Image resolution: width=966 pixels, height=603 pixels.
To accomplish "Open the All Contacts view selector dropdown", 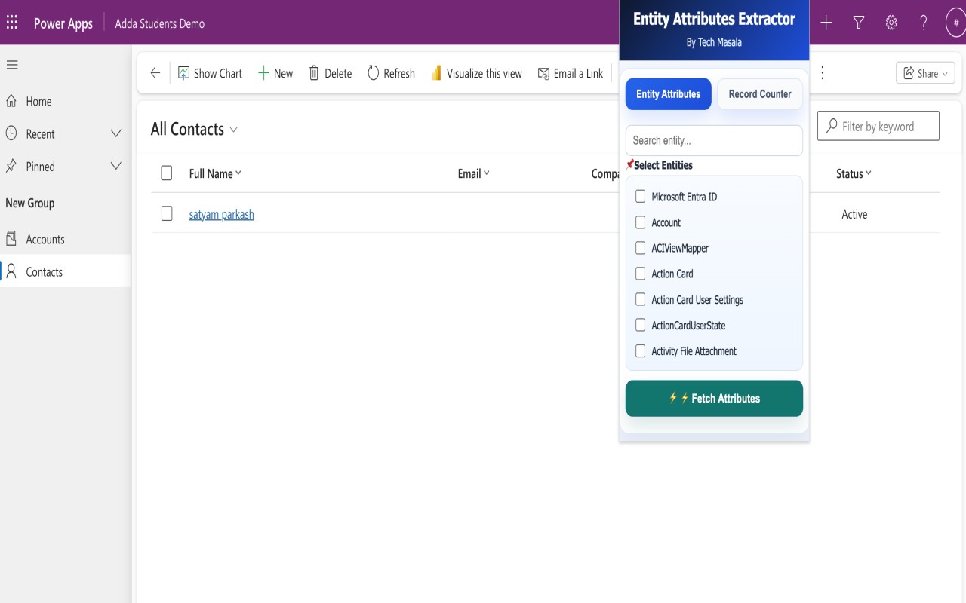I will (195, 130).
